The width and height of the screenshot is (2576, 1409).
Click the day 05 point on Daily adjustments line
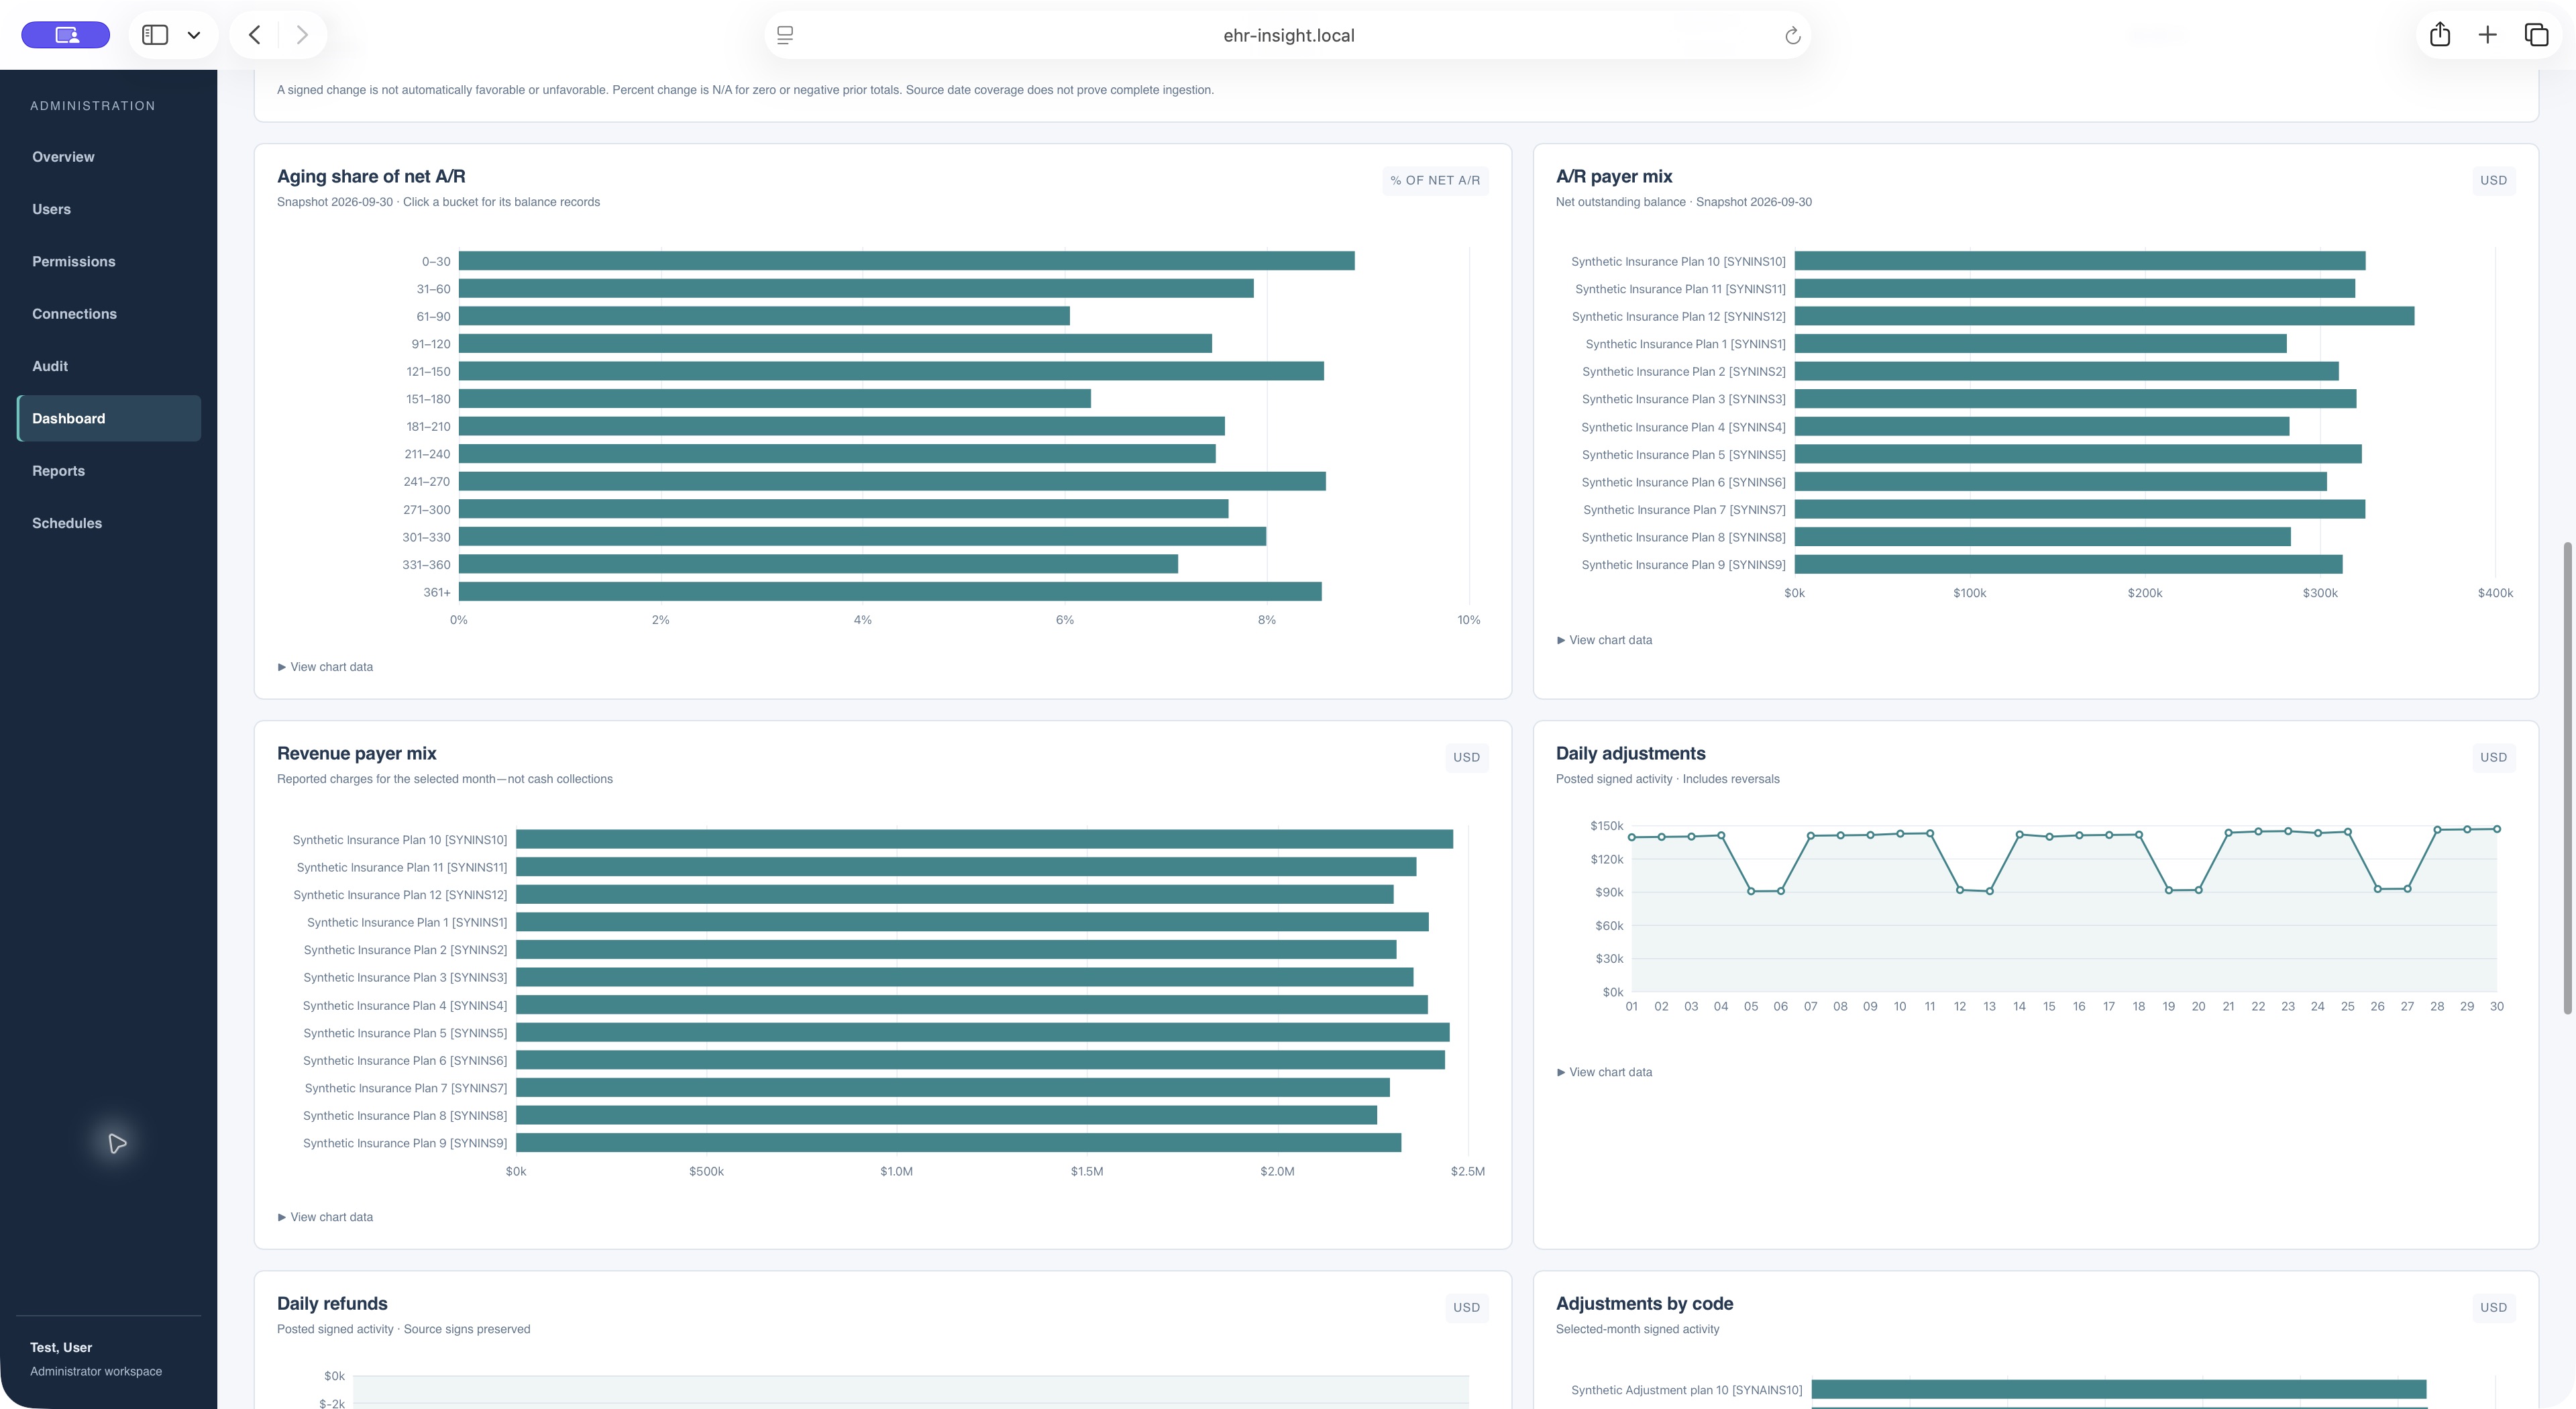click(x=1750, y=891)
